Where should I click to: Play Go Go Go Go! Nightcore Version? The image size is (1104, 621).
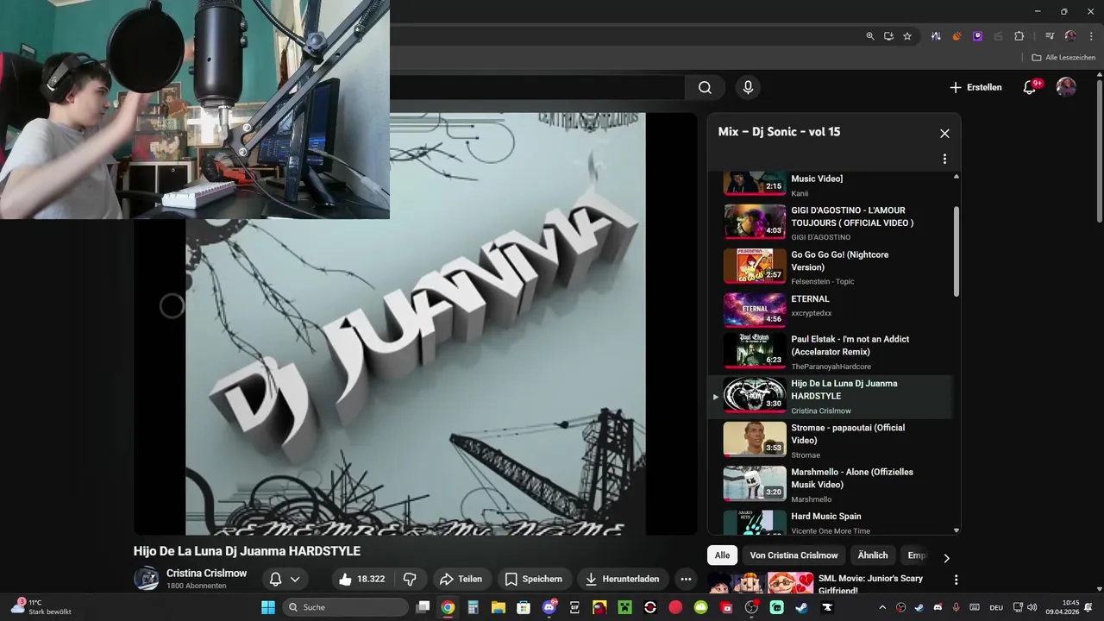pos(830,267)
